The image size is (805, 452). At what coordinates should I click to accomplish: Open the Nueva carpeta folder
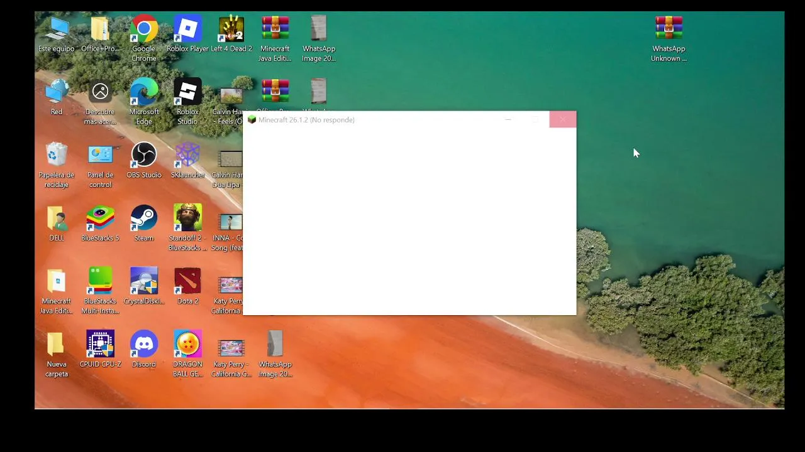tap(57, 355)
